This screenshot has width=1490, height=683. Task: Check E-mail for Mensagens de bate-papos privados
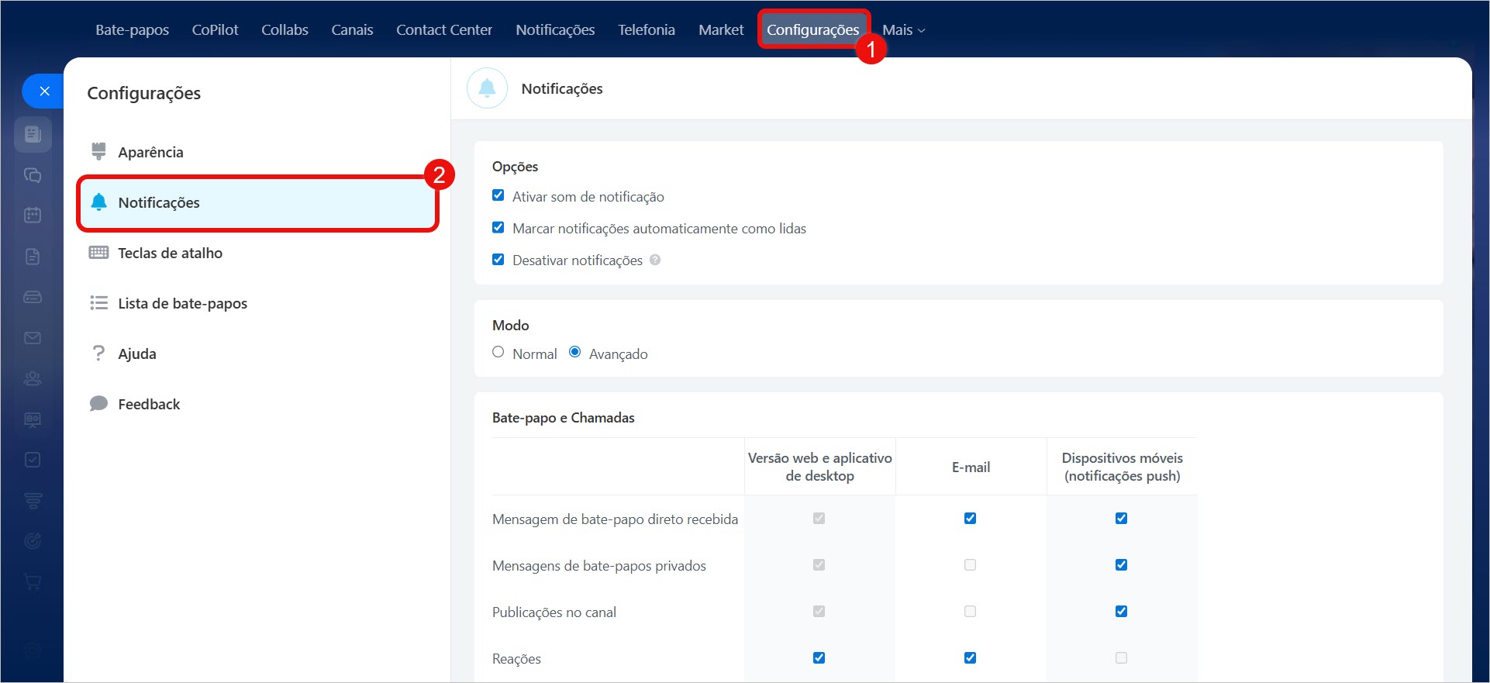pos(970,564)
